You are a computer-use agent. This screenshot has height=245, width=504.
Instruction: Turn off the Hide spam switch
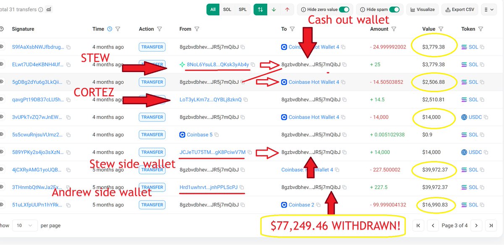coord(394,9)
